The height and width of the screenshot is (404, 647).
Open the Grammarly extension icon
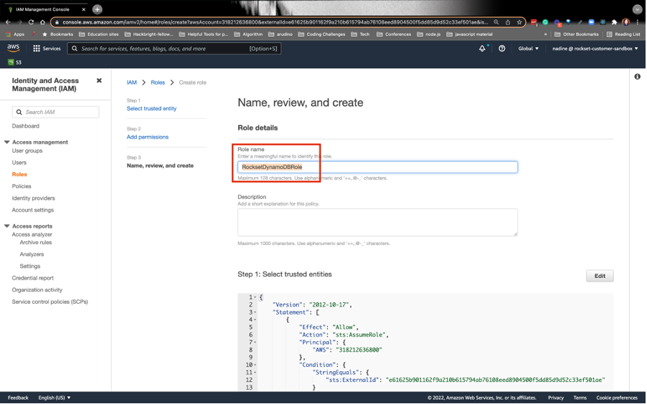(545, 22)
